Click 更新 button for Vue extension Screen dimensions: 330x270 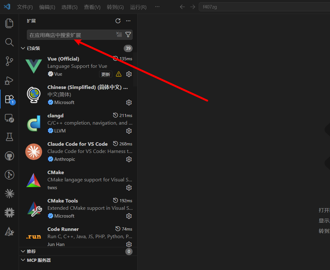coord(106,74)
